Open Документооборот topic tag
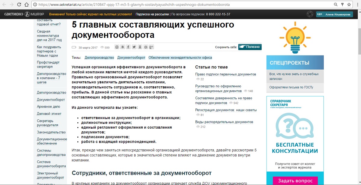Screen dimensions: 361x185 coord(131,58)
